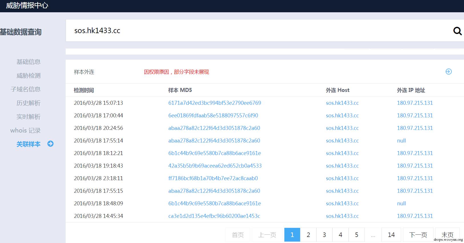Expand the 样本外连 section circle arrow

449,71
